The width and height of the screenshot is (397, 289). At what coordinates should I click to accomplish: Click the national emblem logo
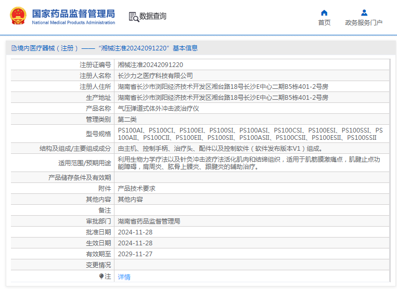(x=18, y=16)
